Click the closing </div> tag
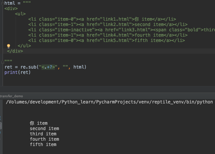This screenshot has height=154, width=215. coord(15,51)
